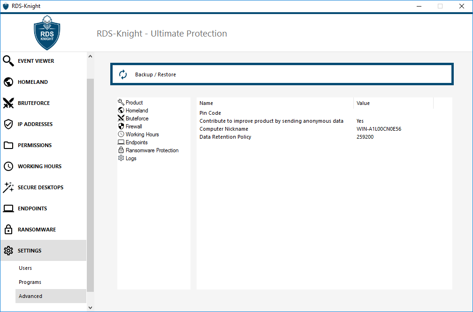Select Logs in the settings category list
This screenshot has height=312, width=473.
[131, 158]
